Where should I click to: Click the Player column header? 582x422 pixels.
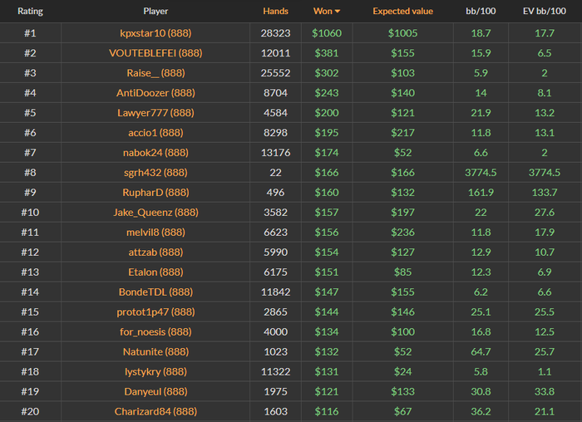tap(155, 12)
